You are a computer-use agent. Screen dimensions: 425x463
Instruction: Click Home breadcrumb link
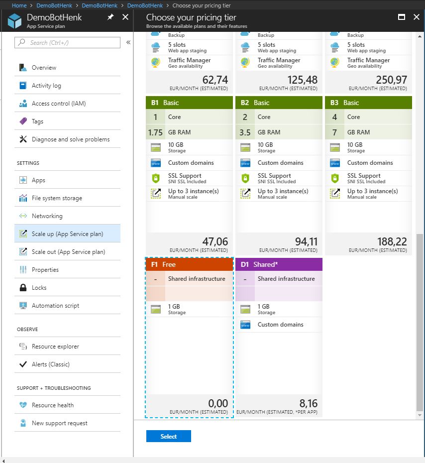point(19,5)
